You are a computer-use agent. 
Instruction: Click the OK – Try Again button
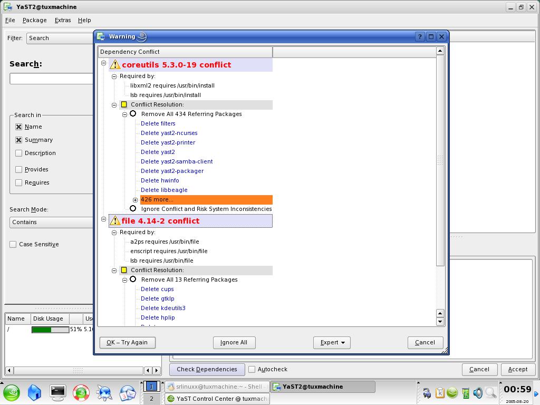[128, 342]
